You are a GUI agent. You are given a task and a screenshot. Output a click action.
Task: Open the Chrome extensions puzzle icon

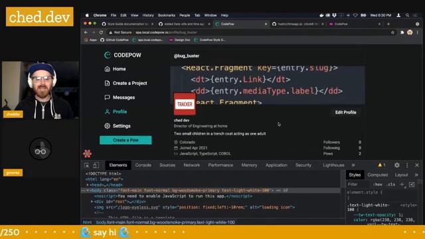[402, 33]
